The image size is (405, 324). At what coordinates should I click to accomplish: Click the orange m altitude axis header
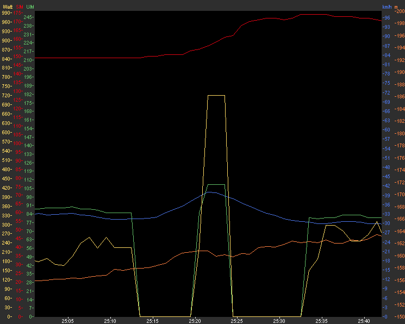click(x=396, y=7)
